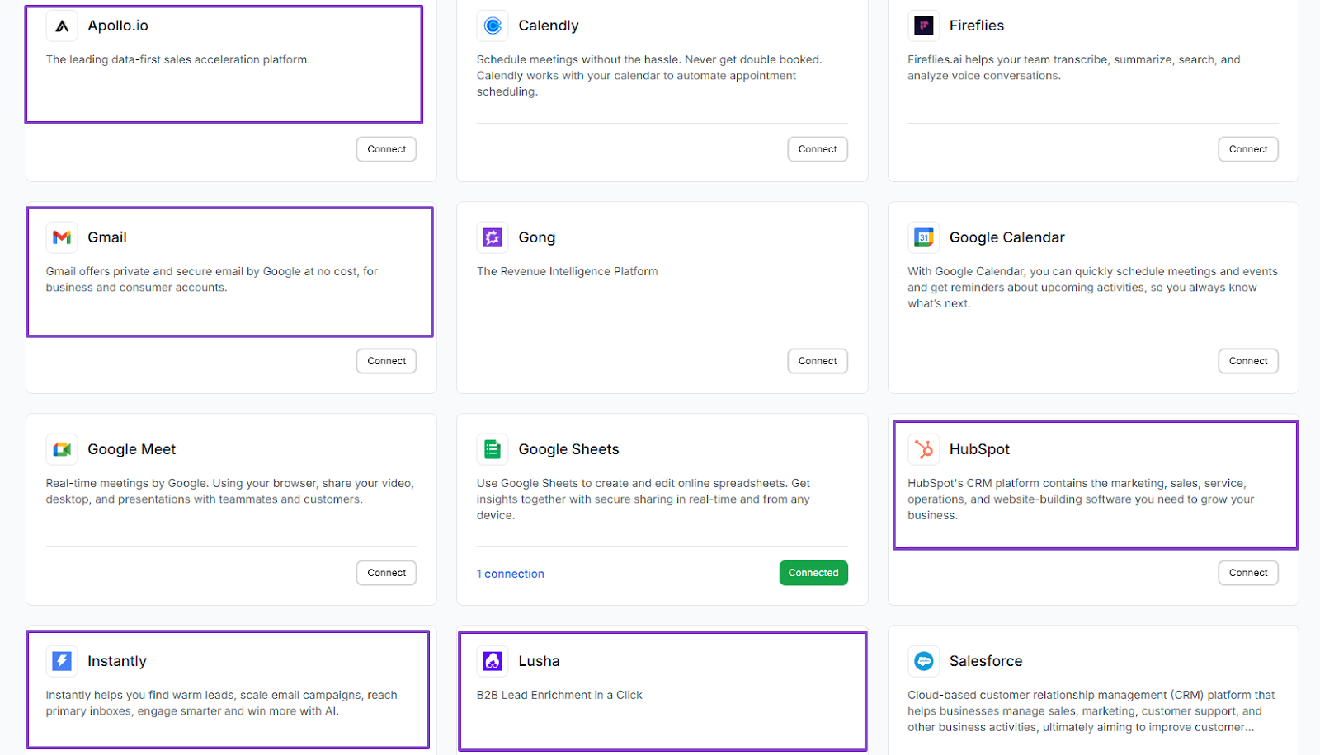Click 'B2B Lead Enrichment in a Click' text
1320x755 pixels.
point(559,695)
